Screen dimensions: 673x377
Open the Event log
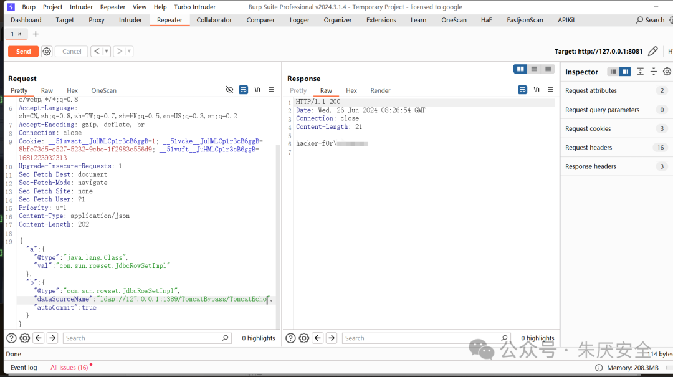[x=24, y=368]
